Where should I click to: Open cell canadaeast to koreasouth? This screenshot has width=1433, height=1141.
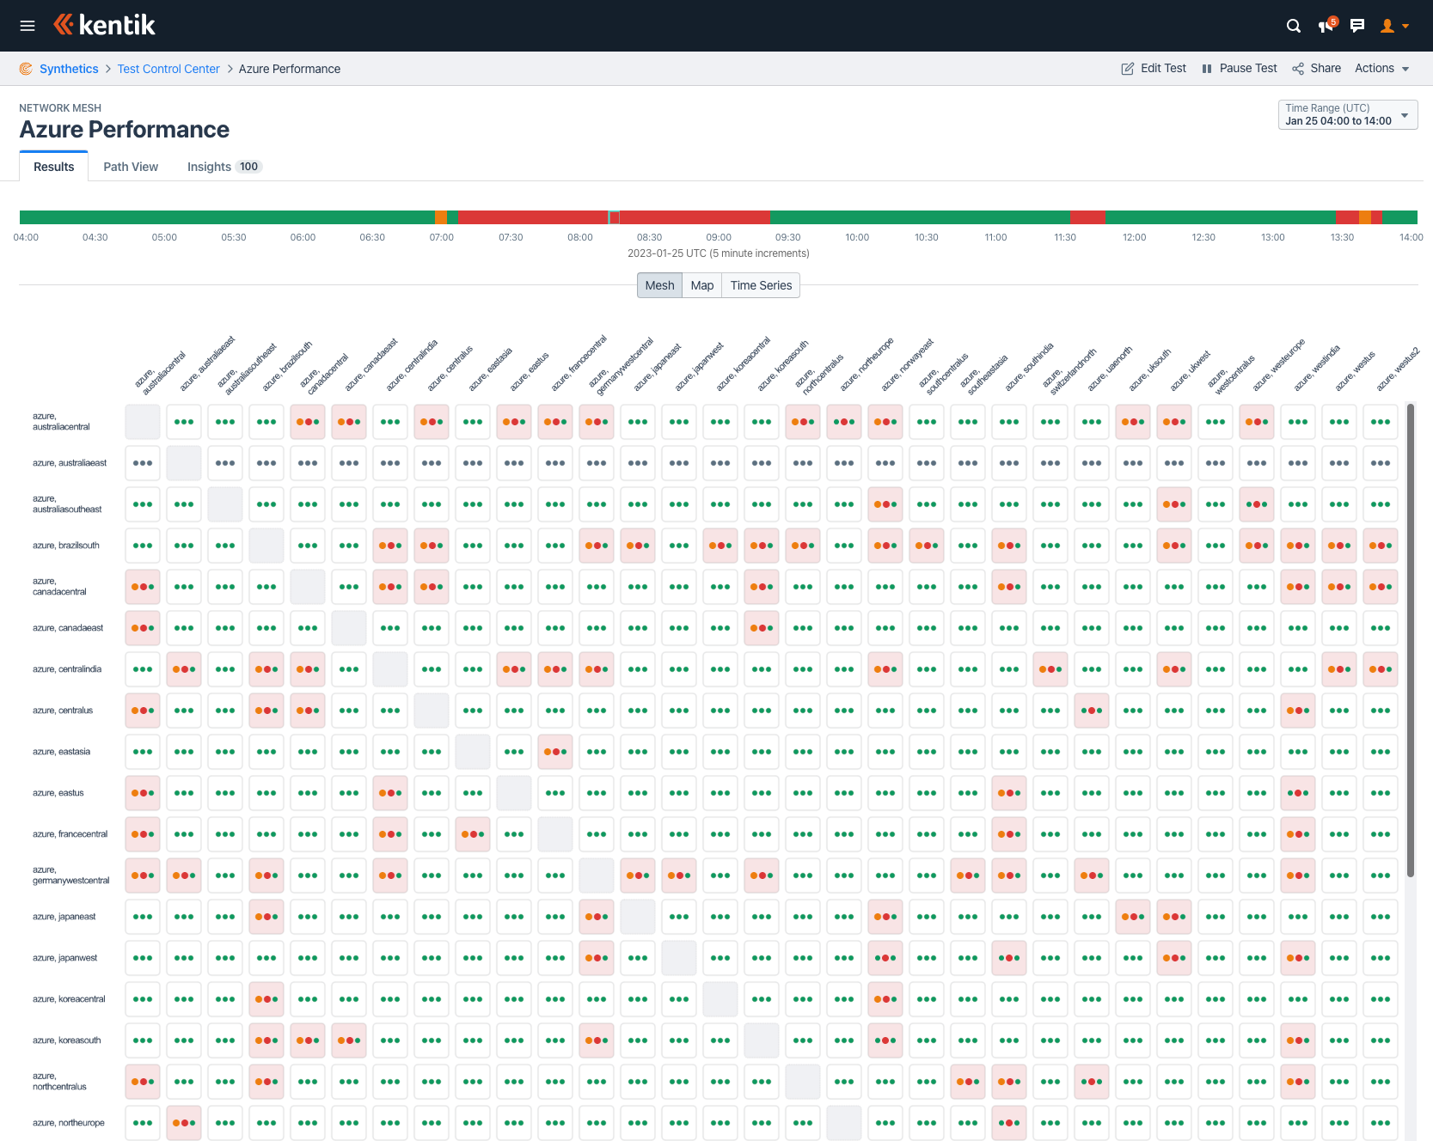click(762, 628)
